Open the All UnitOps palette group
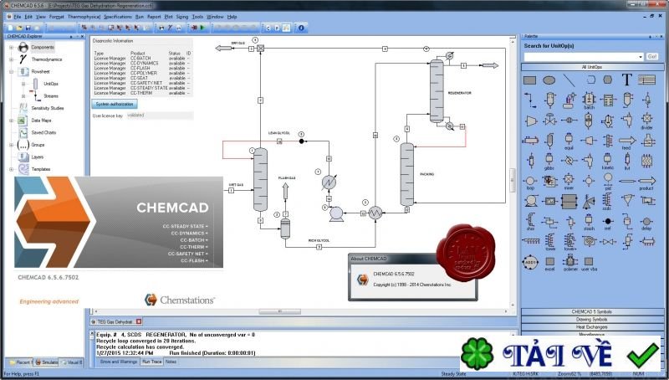 [592, 67]
